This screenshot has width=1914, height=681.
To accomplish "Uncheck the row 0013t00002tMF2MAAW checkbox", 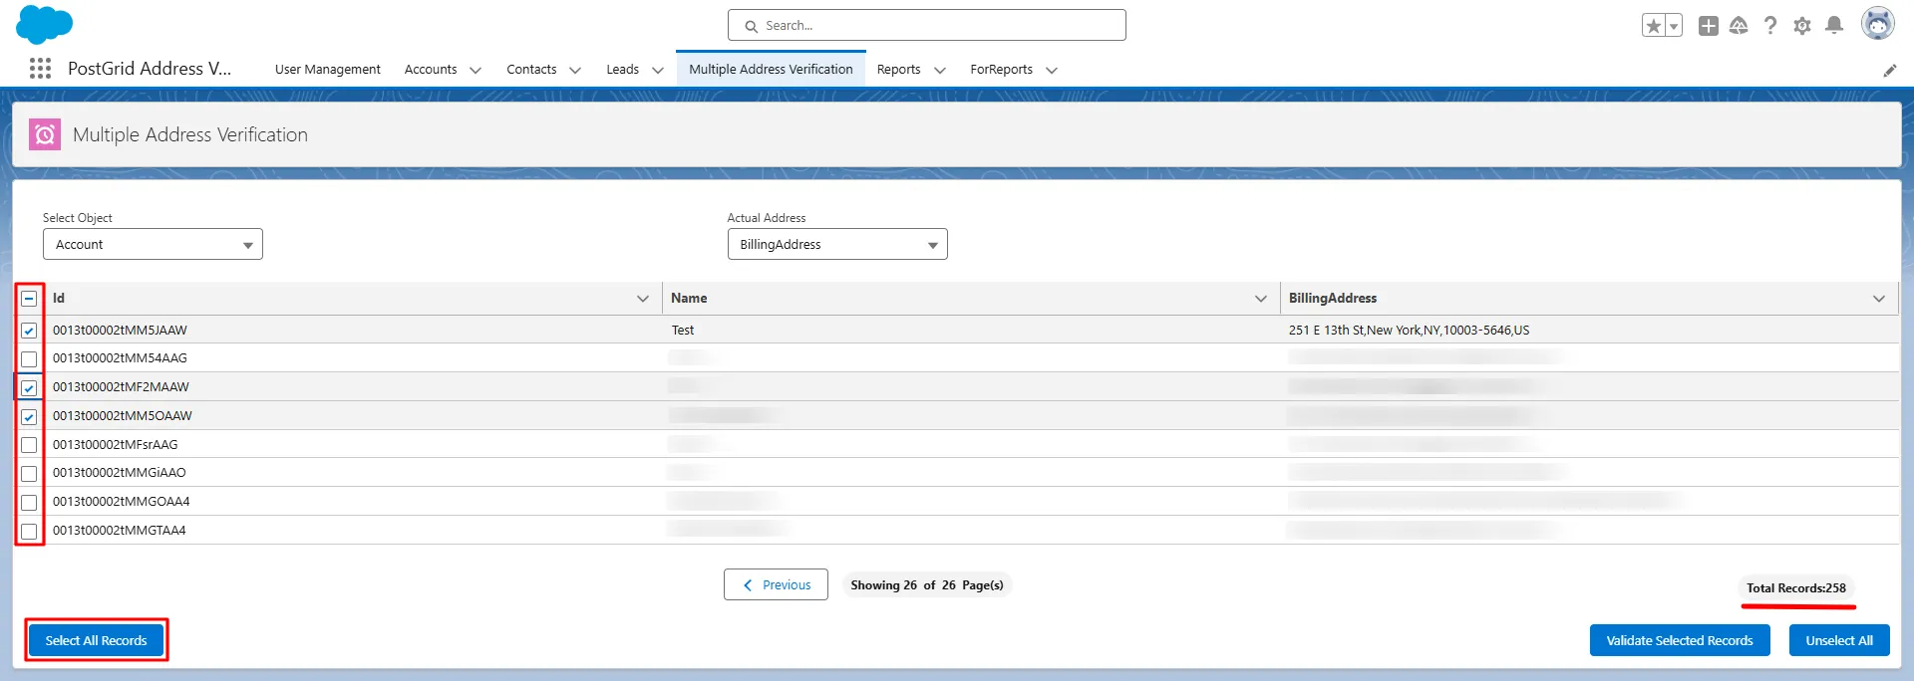I will [29, 387].
